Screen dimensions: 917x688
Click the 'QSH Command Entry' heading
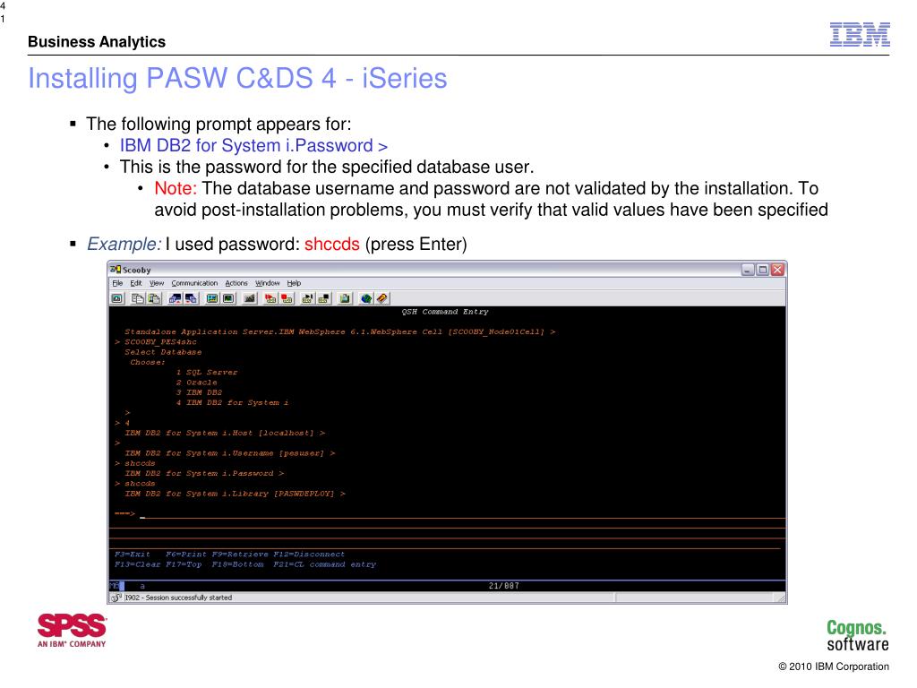(445, 312)
